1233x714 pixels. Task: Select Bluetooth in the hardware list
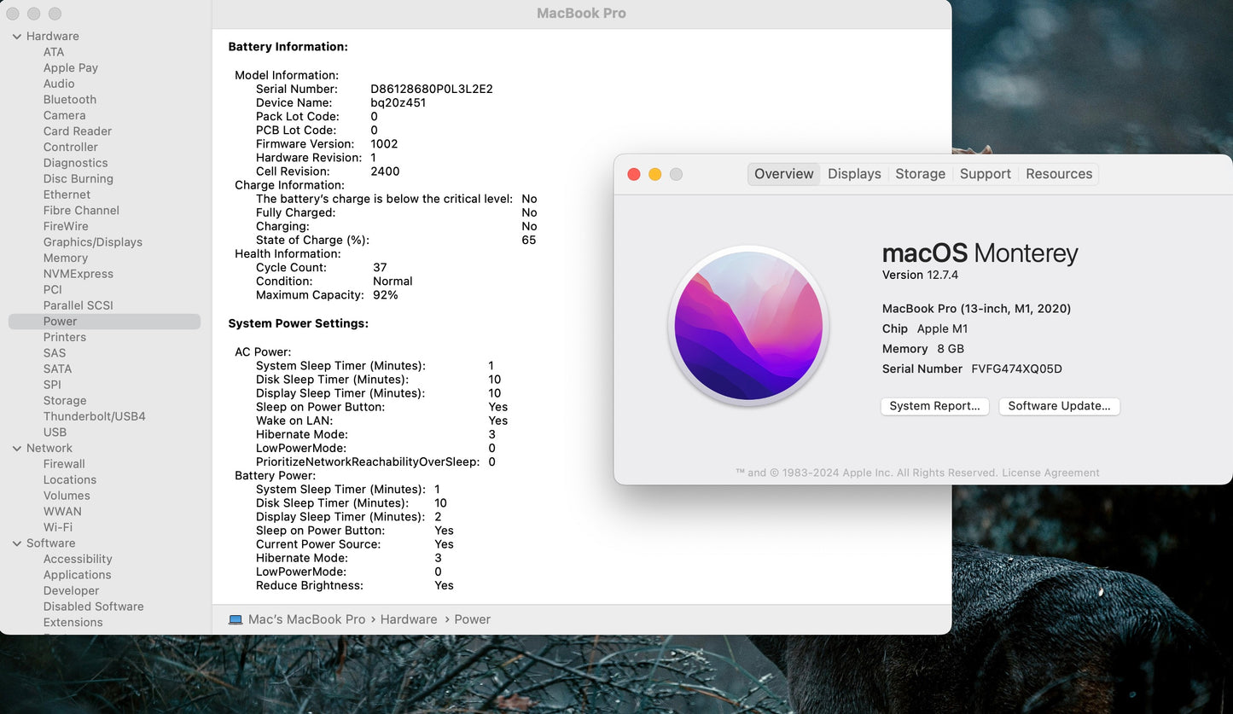pyautogui.click(x=70, y=100)
